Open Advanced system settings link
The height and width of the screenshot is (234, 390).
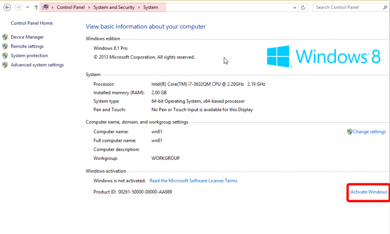coord(38,65)
